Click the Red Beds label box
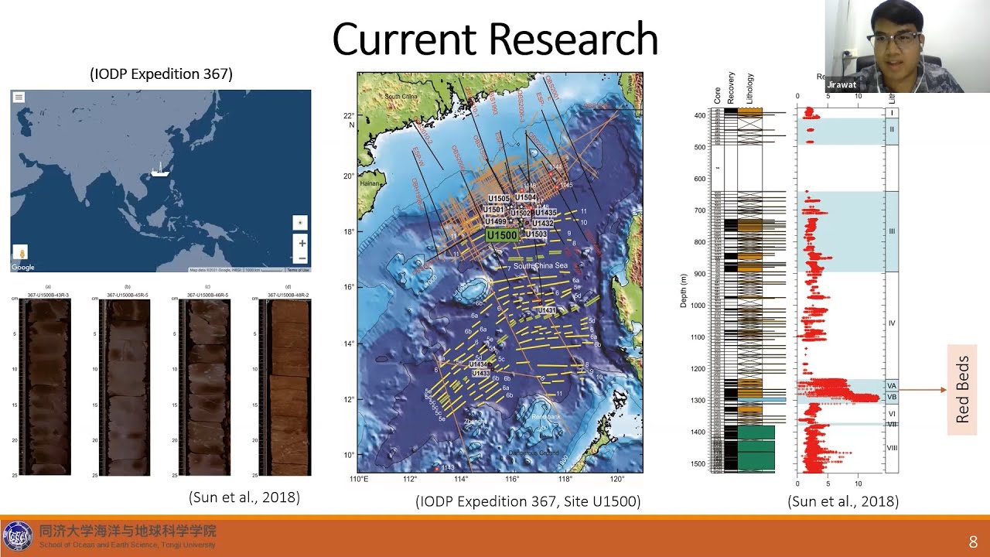 pos(962,389)
